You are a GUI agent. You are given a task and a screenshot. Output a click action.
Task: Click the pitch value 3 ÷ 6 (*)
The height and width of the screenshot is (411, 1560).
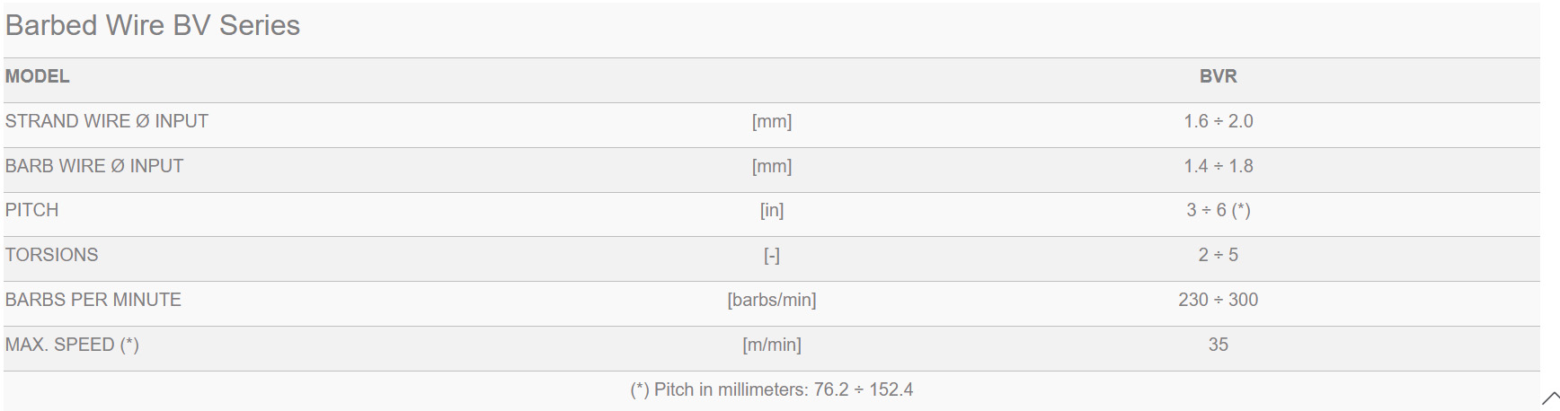[x=1218, y=210]
